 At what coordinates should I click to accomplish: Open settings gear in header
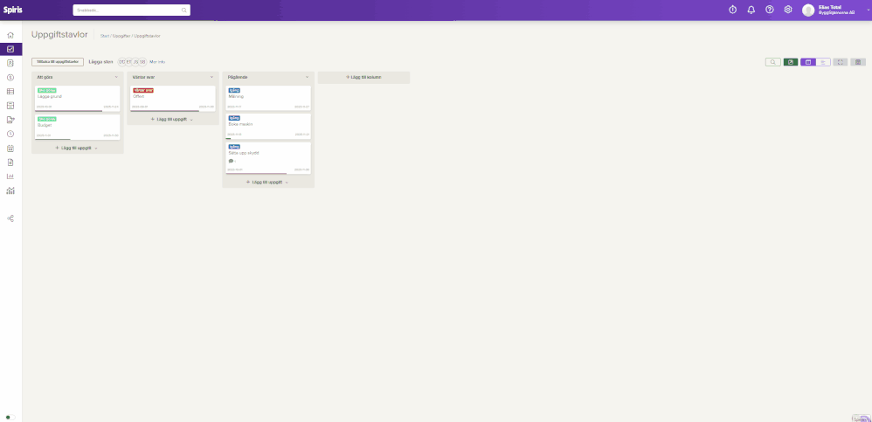tap(788, 10)
